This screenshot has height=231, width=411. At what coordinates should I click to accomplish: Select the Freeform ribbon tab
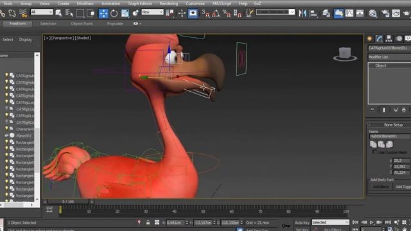point(17,24)
